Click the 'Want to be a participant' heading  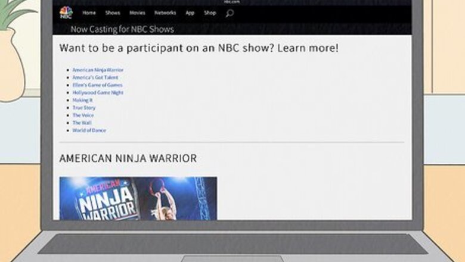[x=199, y=48]
